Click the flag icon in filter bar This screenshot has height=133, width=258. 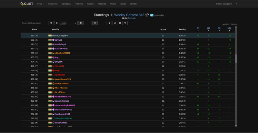56,23
